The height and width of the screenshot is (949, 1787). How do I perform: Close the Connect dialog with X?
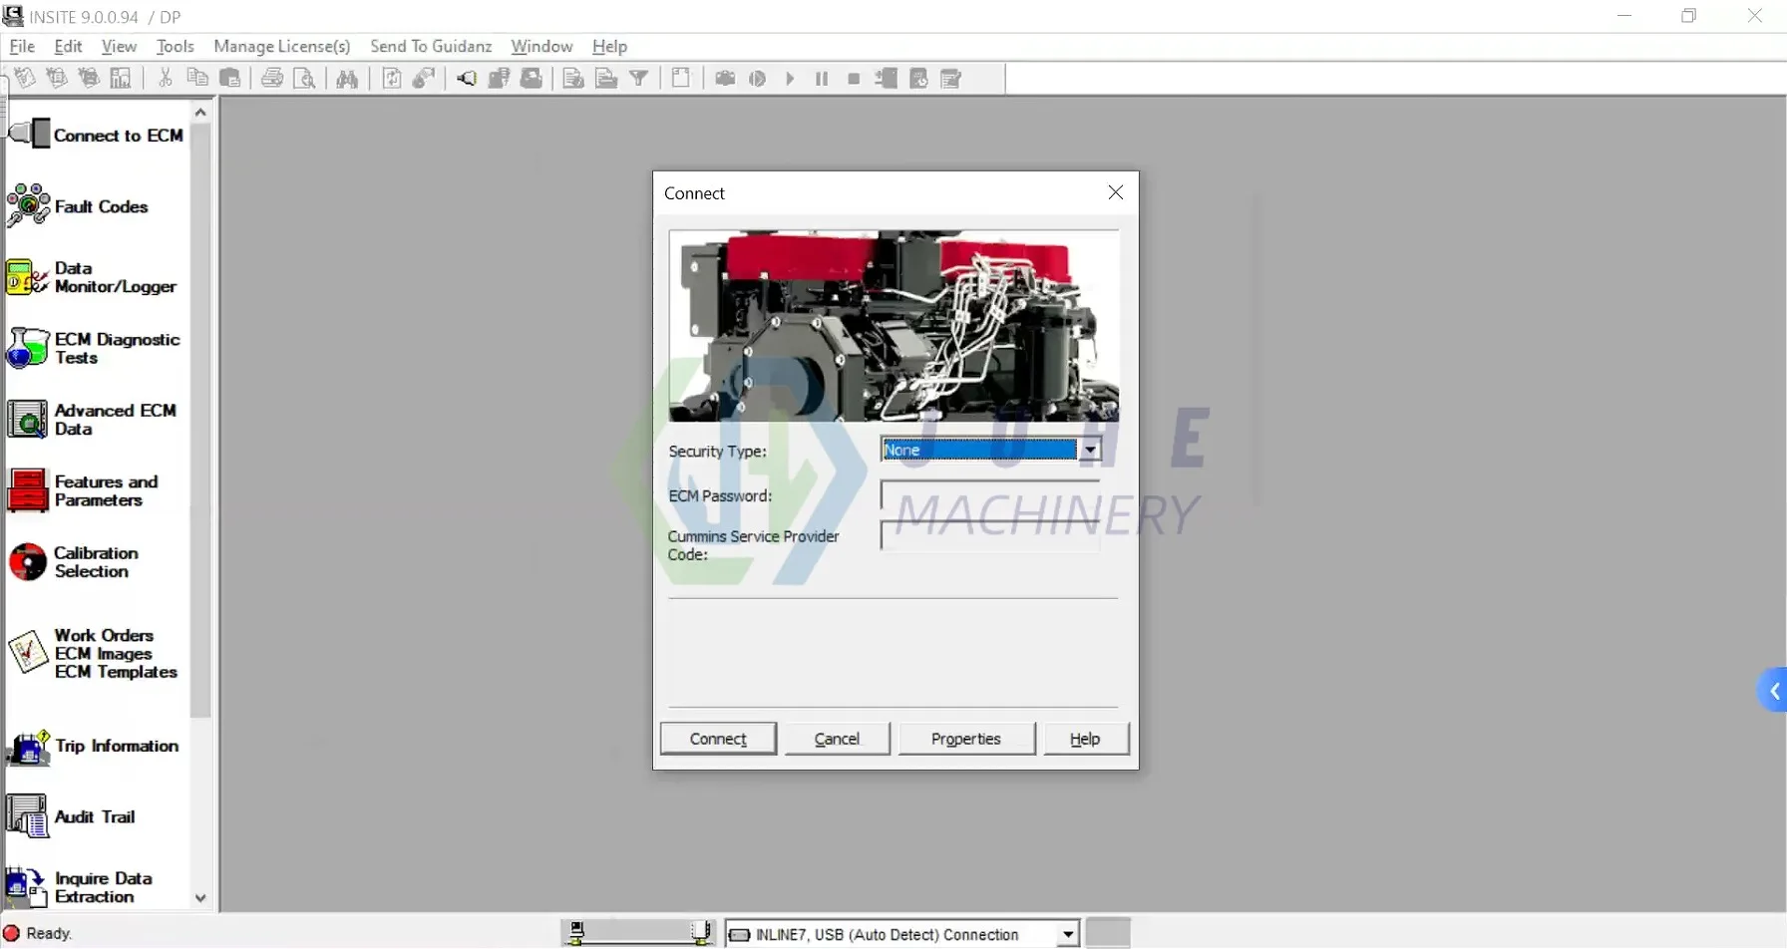1116,192
